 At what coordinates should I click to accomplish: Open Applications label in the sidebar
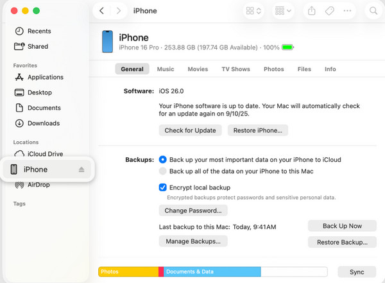46,77
